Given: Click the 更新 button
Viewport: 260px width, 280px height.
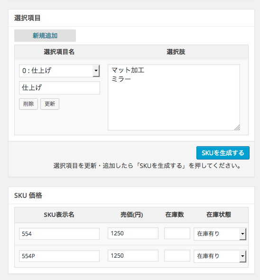Looking at the screenshot, I should tap(50, 104).
